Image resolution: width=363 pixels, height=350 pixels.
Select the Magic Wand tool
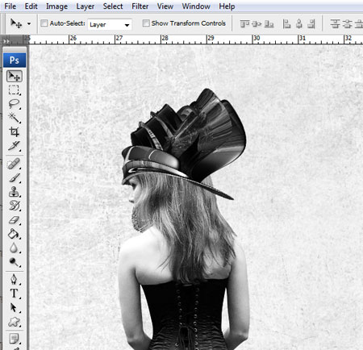coord(14,118)
